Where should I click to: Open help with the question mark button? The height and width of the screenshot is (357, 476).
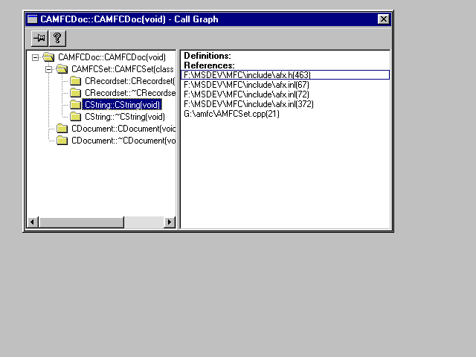point(57,37)
